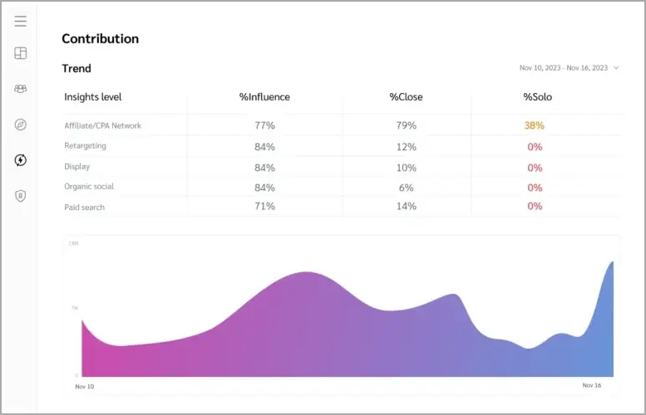Viewport: 646px width, 415px height.
Task: Click the Nov 10 label on chart axis
Action: click(84, 387)
